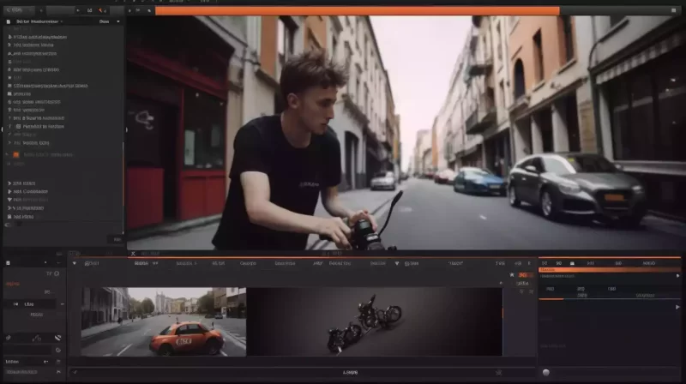
Task: Expand the first item in the lower tree group
Action: coord(8,183)
